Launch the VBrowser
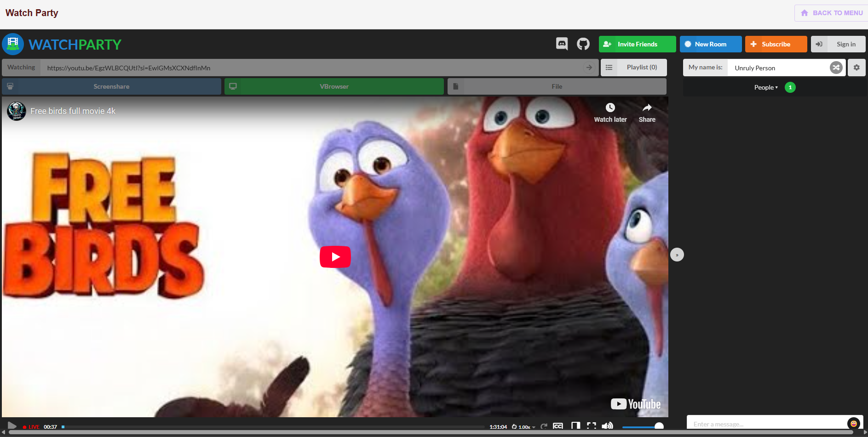 click(334, 86)
